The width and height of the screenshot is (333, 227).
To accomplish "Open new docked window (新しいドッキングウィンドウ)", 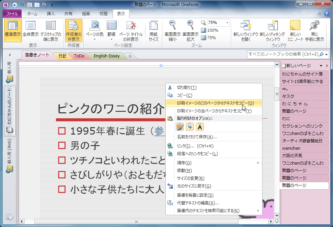I will [x=272, y=30].
